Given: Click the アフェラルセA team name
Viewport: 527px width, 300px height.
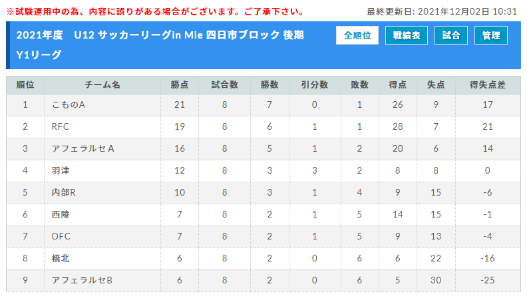Looking at the screenshot, I should (x=83, y=148).
